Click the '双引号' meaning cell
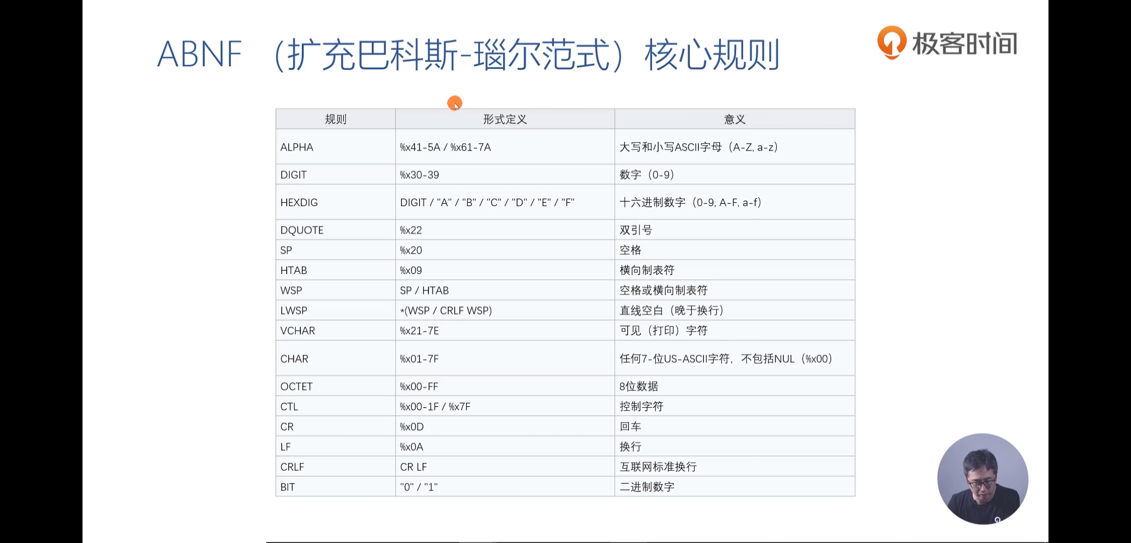This screenshot has width=1131, height=543. (x=735, y=230)
